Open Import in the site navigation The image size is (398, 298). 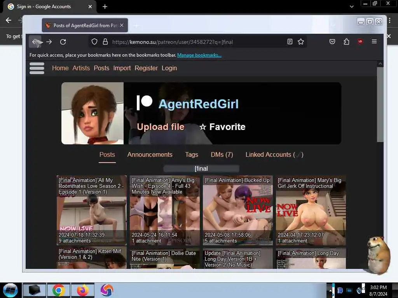pos(122,68)
